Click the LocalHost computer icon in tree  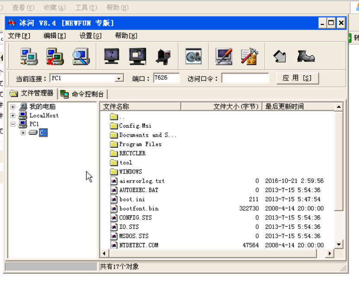pos(23,115)
